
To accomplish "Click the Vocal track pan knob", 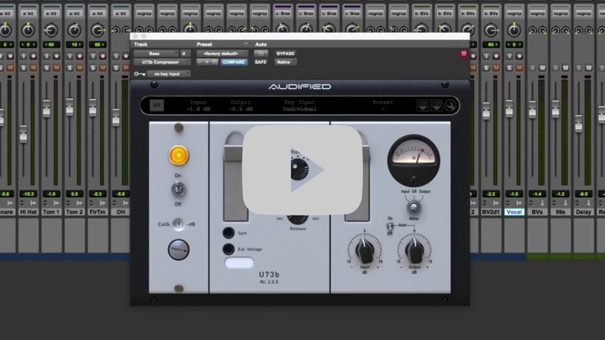I will (x=514, y=29).
